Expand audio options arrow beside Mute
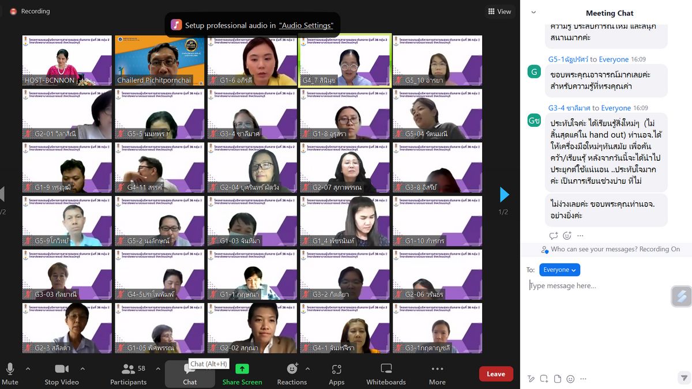 click(x=28, y=369)
